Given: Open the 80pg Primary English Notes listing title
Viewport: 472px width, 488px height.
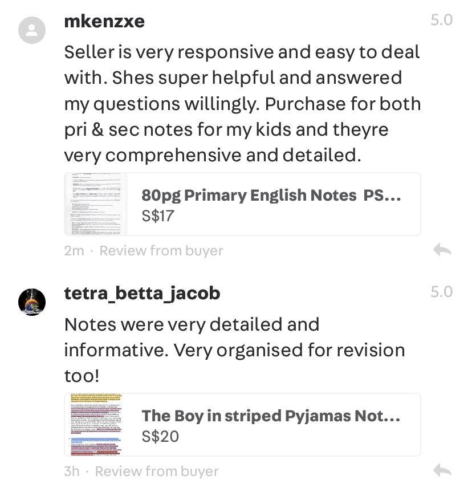Looking at the screenshot, I should [x=271, y=196].
